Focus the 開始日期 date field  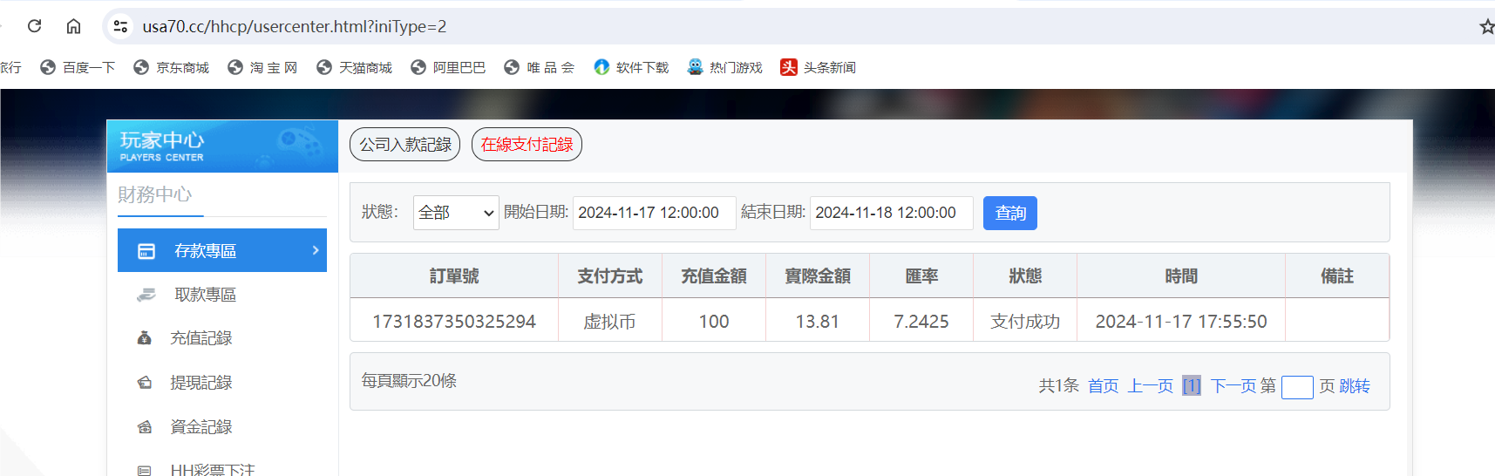click(655, 213)
